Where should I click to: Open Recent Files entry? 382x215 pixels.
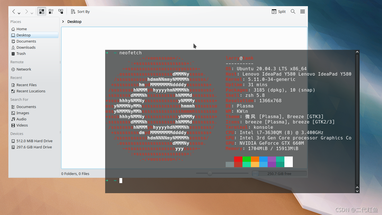pos(34,85)
